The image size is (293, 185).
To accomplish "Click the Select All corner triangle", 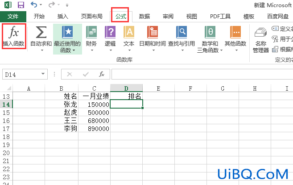I will (8, 88).
